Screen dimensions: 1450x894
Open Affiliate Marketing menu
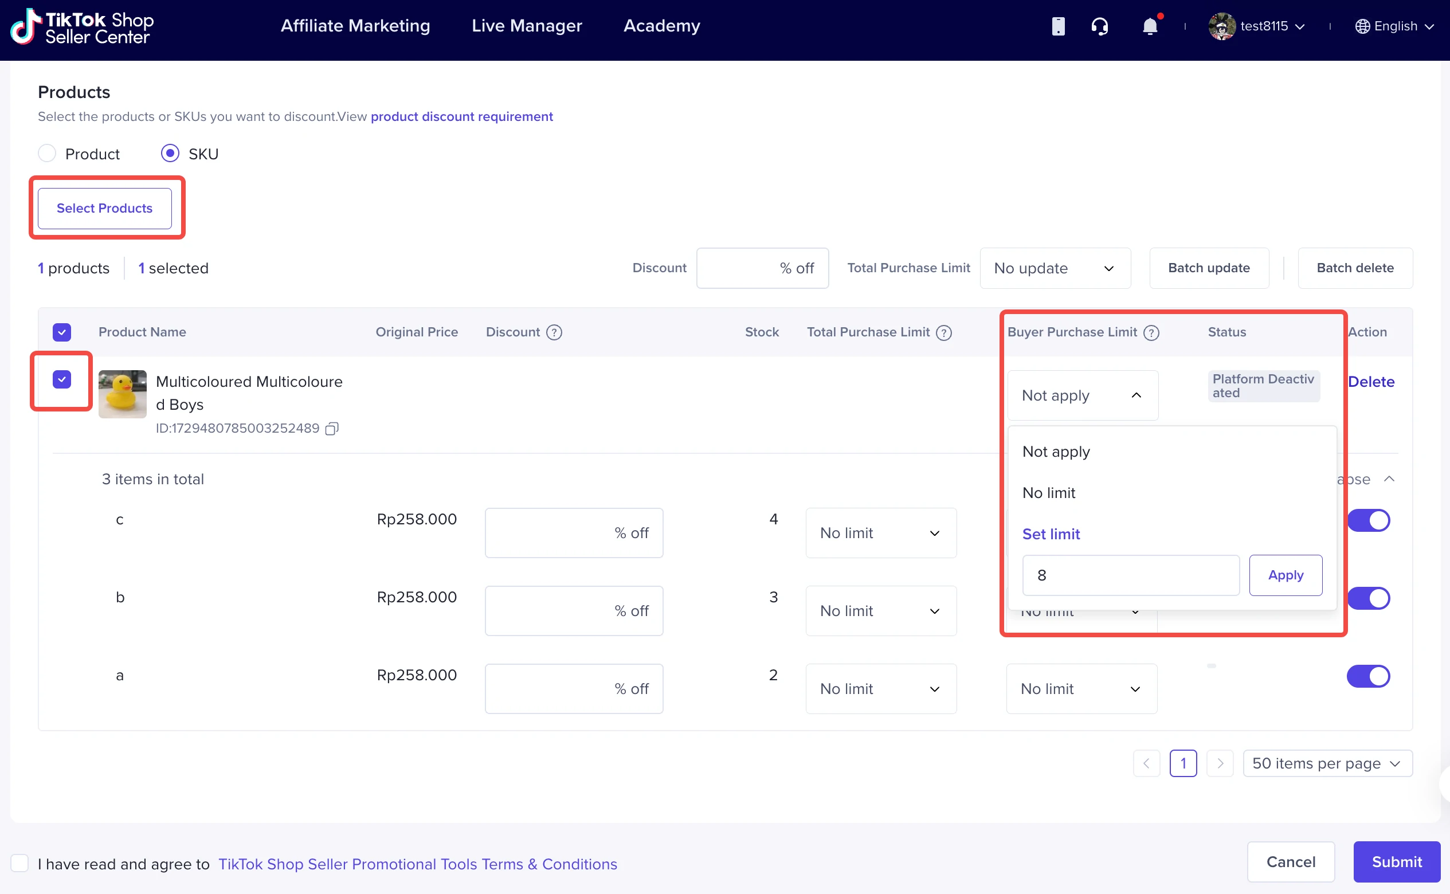click(x=355, y=26)
